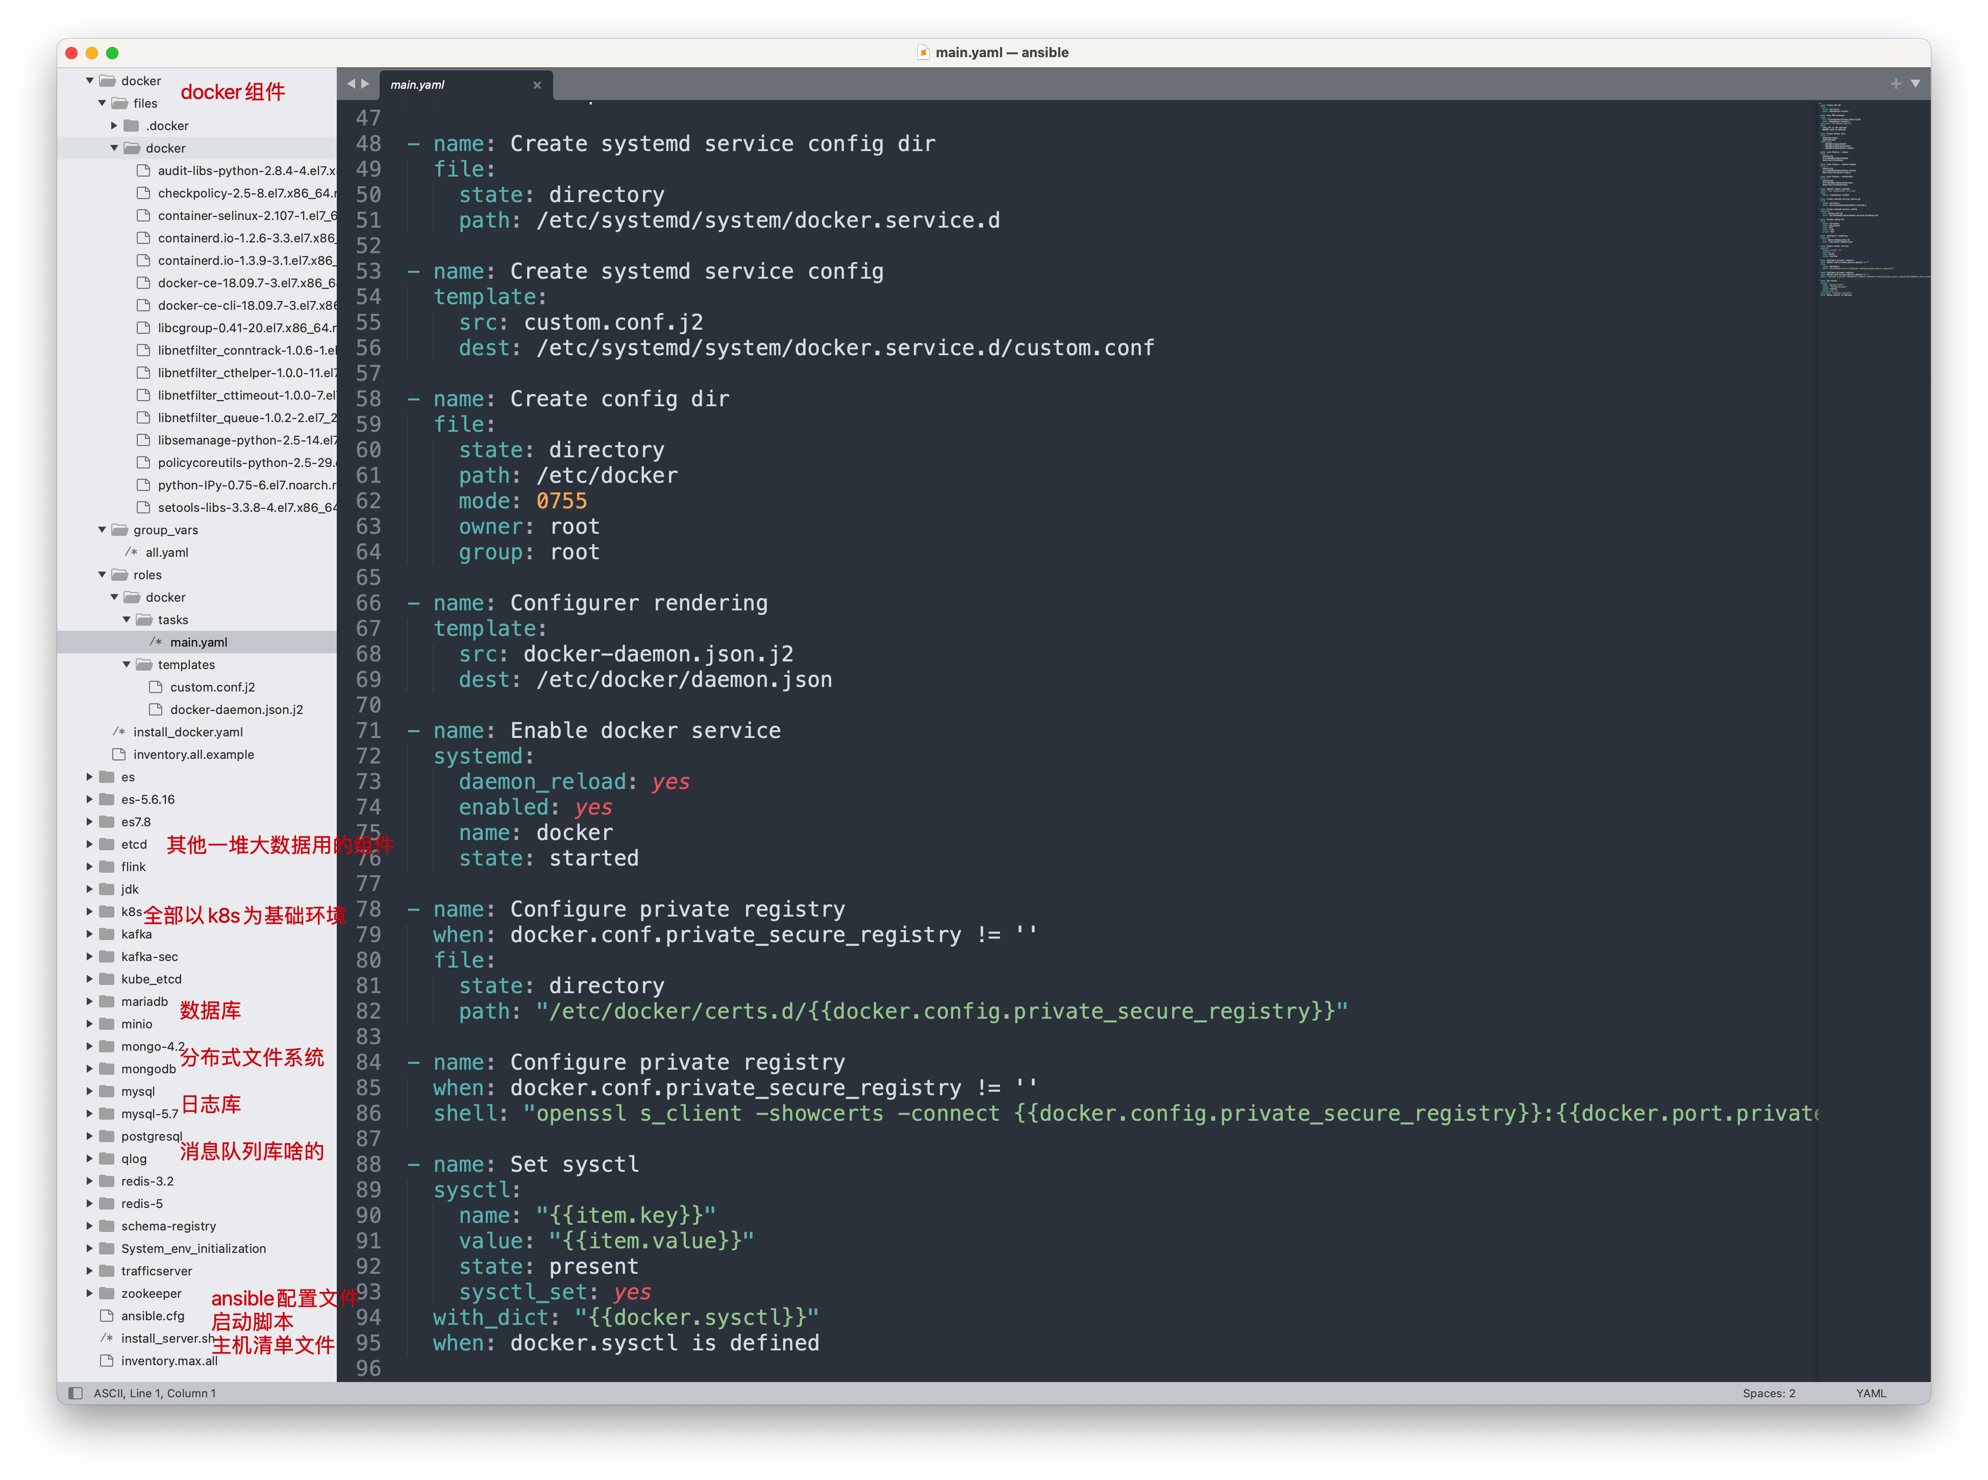Image resolution: width=1988 pixels, height=1480 pixels.
Task: Click the ansible.cfg file icon
Action: point(107,1316)
